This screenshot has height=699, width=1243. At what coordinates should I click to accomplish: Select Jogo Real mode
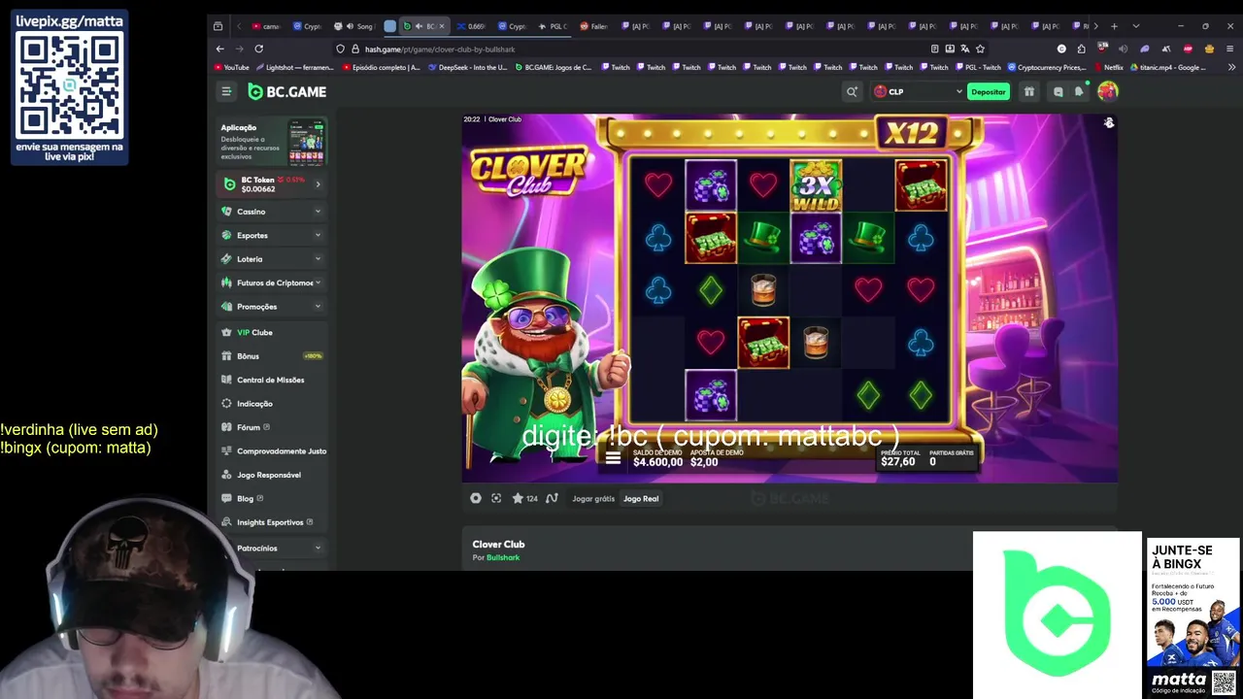pos(641,498)
